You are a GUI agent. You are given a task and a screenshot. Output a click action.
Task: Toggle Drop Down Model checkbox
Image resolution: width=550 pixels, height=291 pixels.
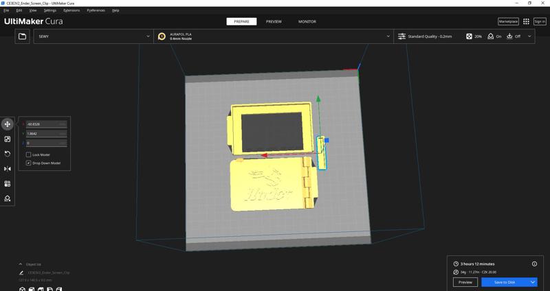coord(28,163)
